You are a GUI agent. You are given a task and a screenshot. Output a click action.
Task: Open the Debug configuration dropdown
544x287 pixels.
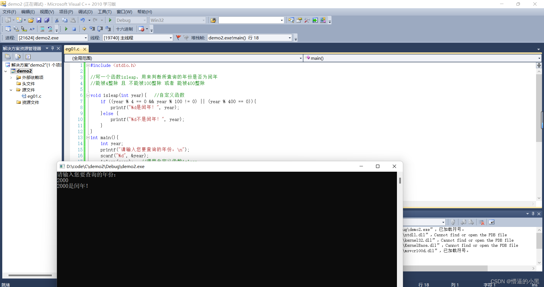131,20
